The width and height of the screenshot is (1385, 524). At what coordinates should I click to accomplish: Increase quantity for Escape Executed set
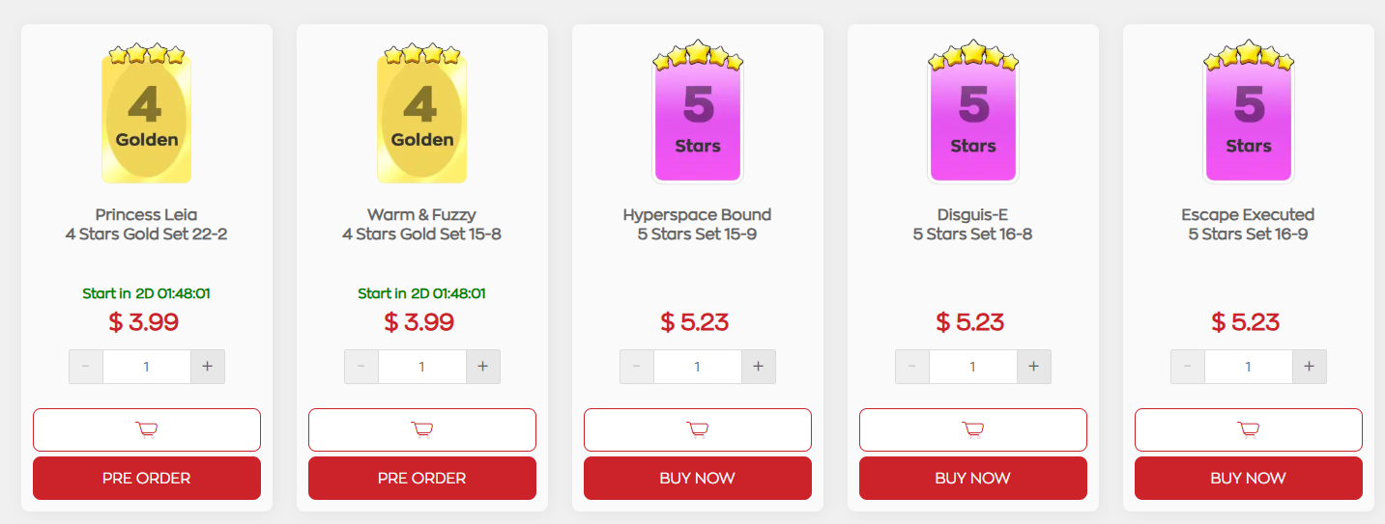(x=1310, y=367)
